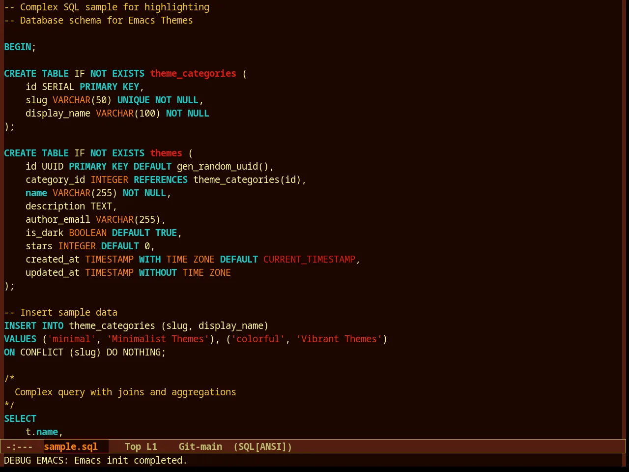Click VARCHAR(100) on display_name line
This screenshot has width=629, height=472.
128,113
